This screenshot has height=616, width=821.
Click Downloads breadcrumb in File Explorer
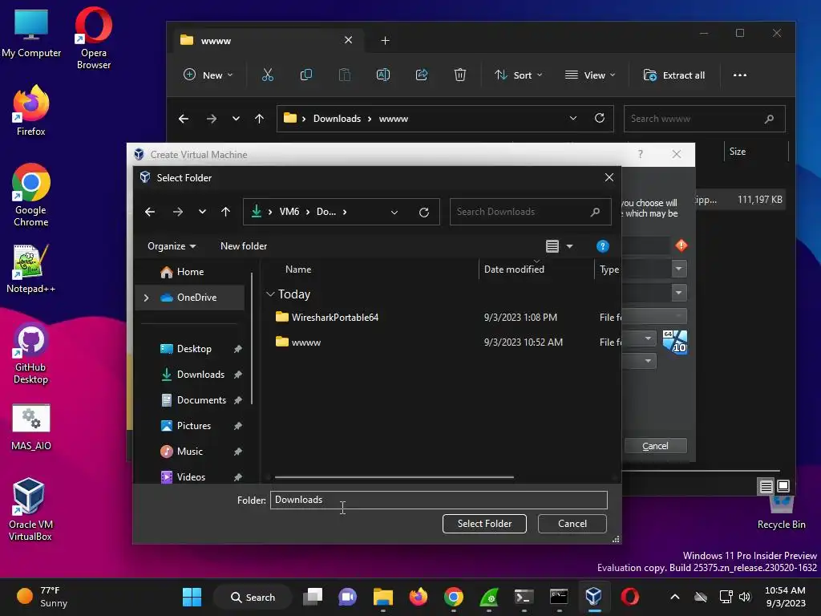coord(337,119)
